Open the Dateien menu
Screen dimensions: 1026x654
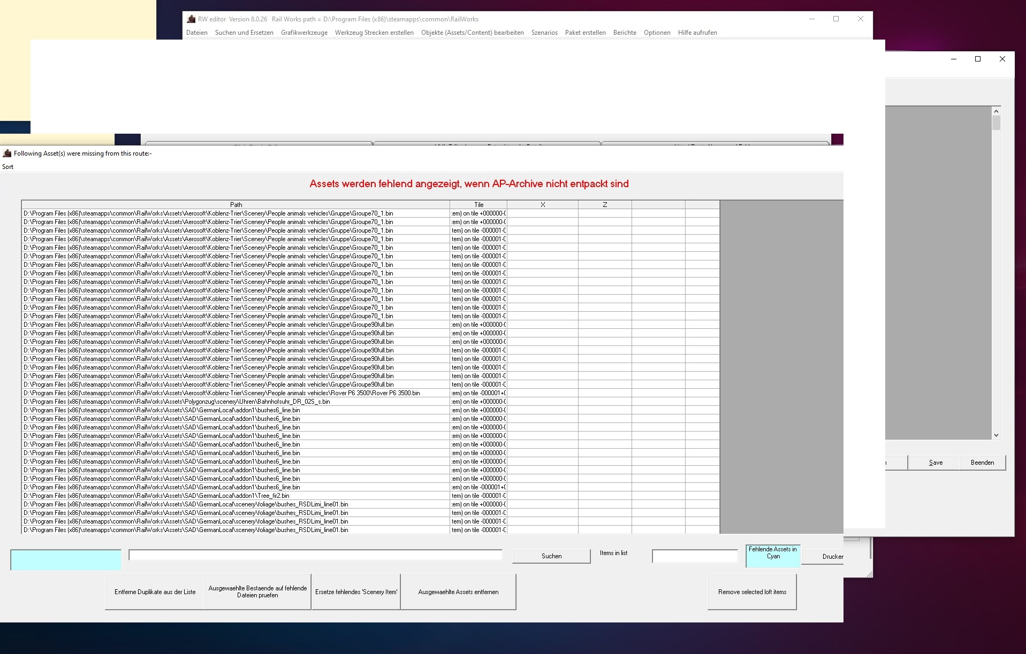pos(197,33)
